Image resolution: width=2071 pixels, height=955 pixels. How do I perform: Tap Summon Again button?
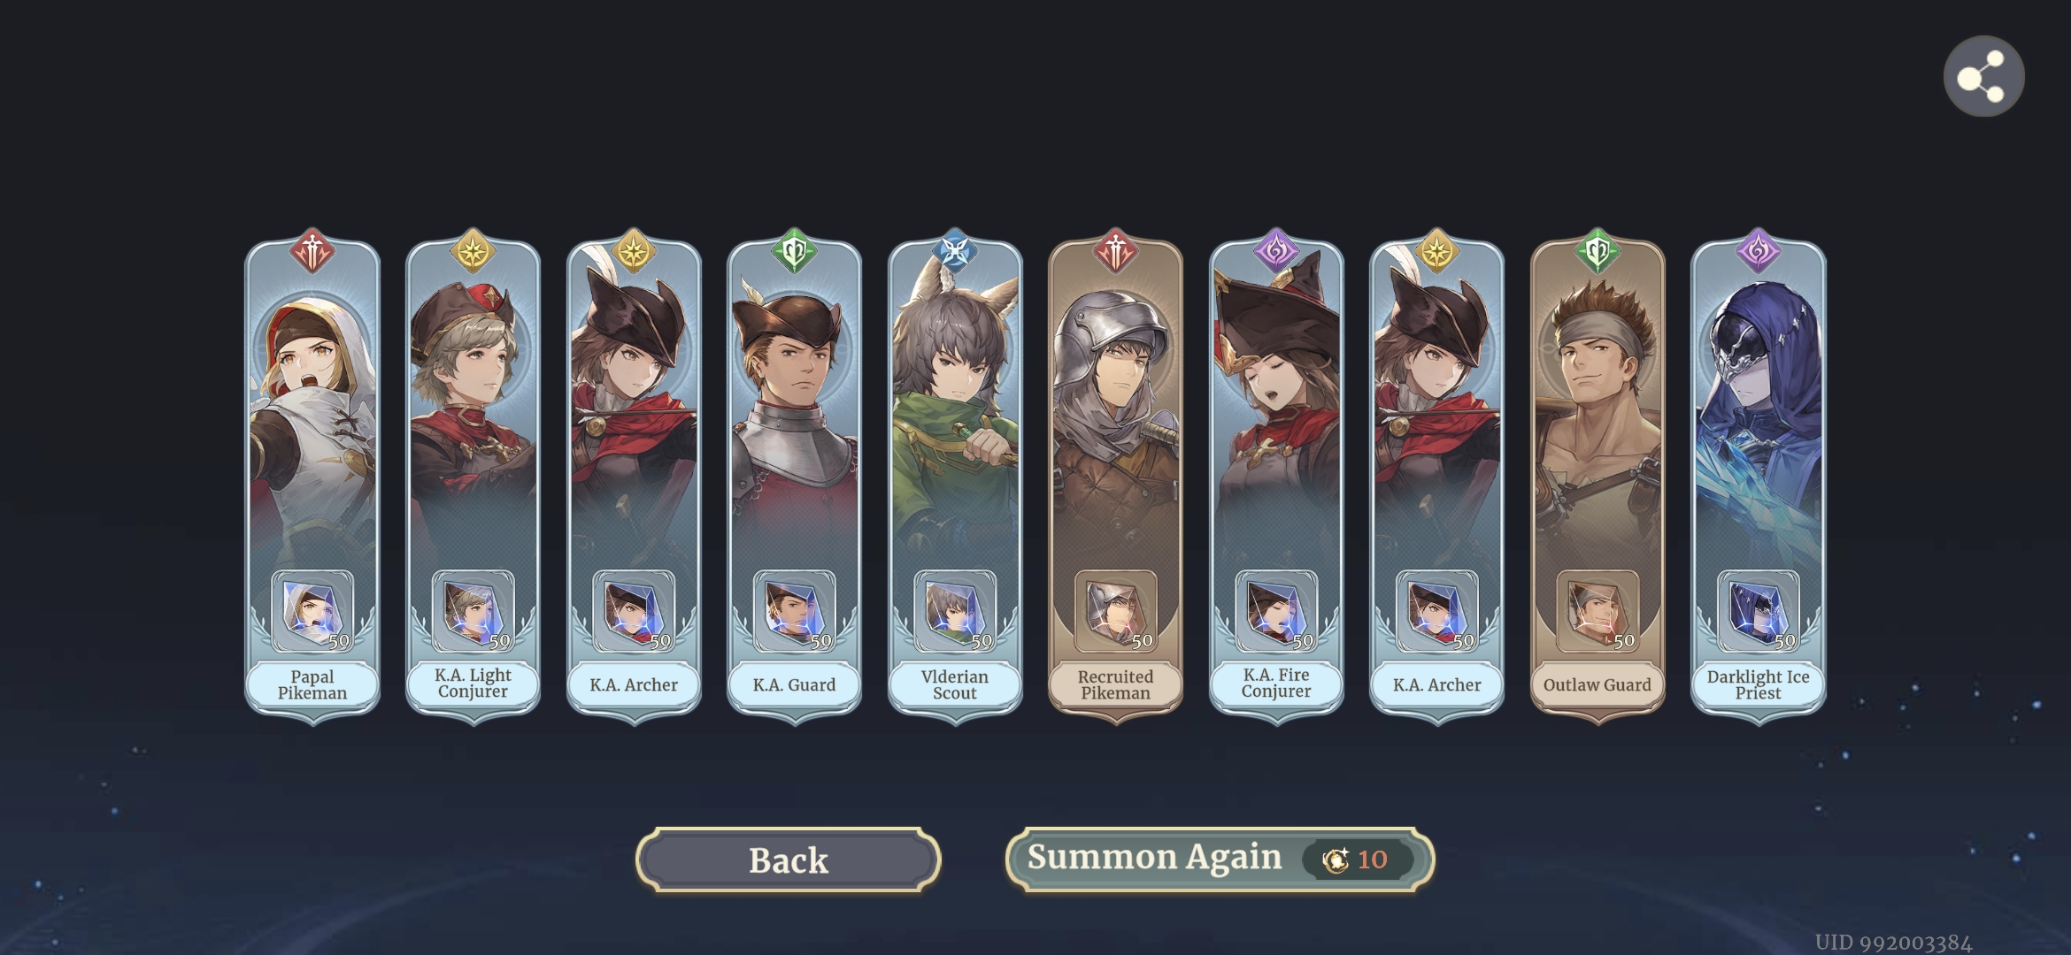[x=1220, y=859]
